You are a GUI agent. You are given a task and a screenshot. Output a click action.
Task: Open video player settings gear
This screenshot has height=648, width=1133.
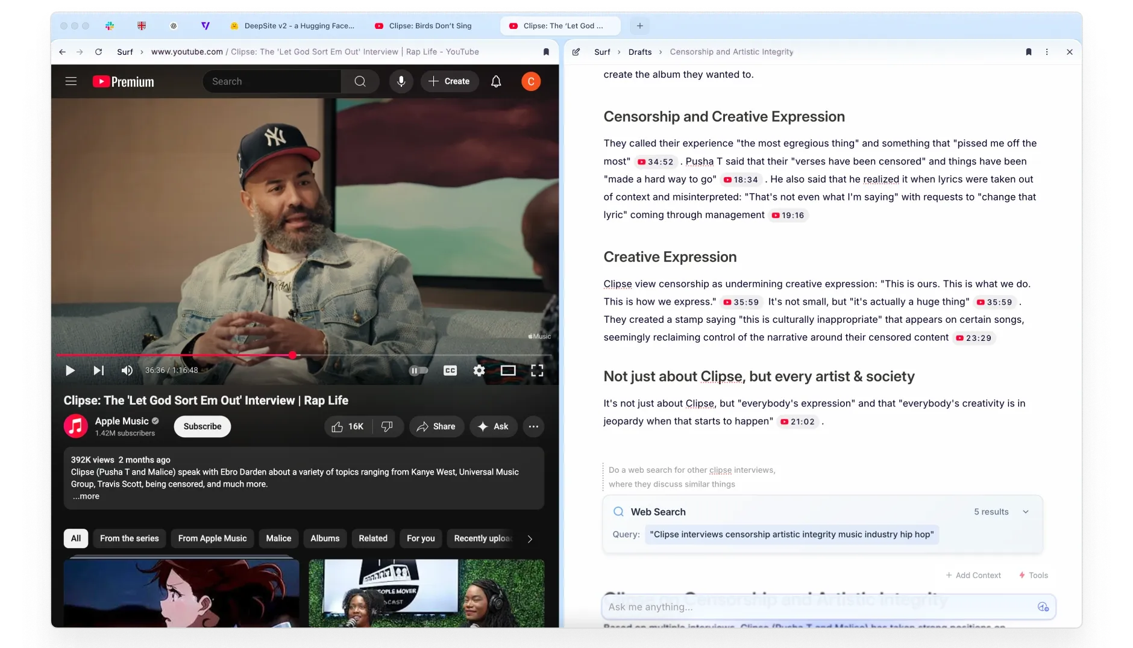479,370
